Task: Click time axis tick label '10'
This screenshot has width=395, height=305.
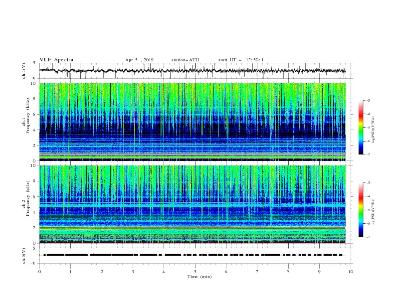Action: click(351, 272)
